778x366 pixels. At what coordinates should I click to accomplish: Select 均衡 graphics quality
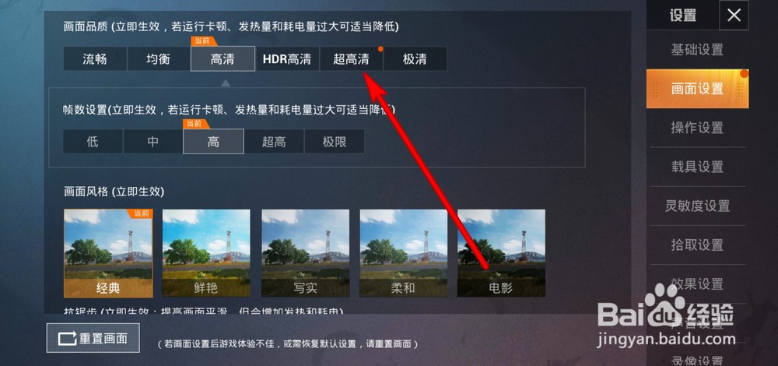coord(158,59)
